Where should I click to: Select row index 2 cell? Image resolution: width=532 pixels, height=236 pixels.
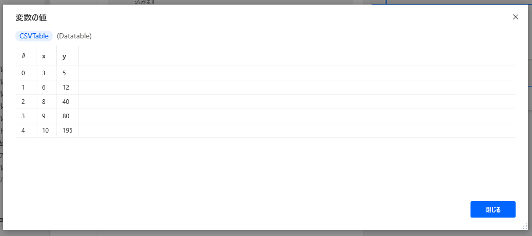click(x=26, y=102)
